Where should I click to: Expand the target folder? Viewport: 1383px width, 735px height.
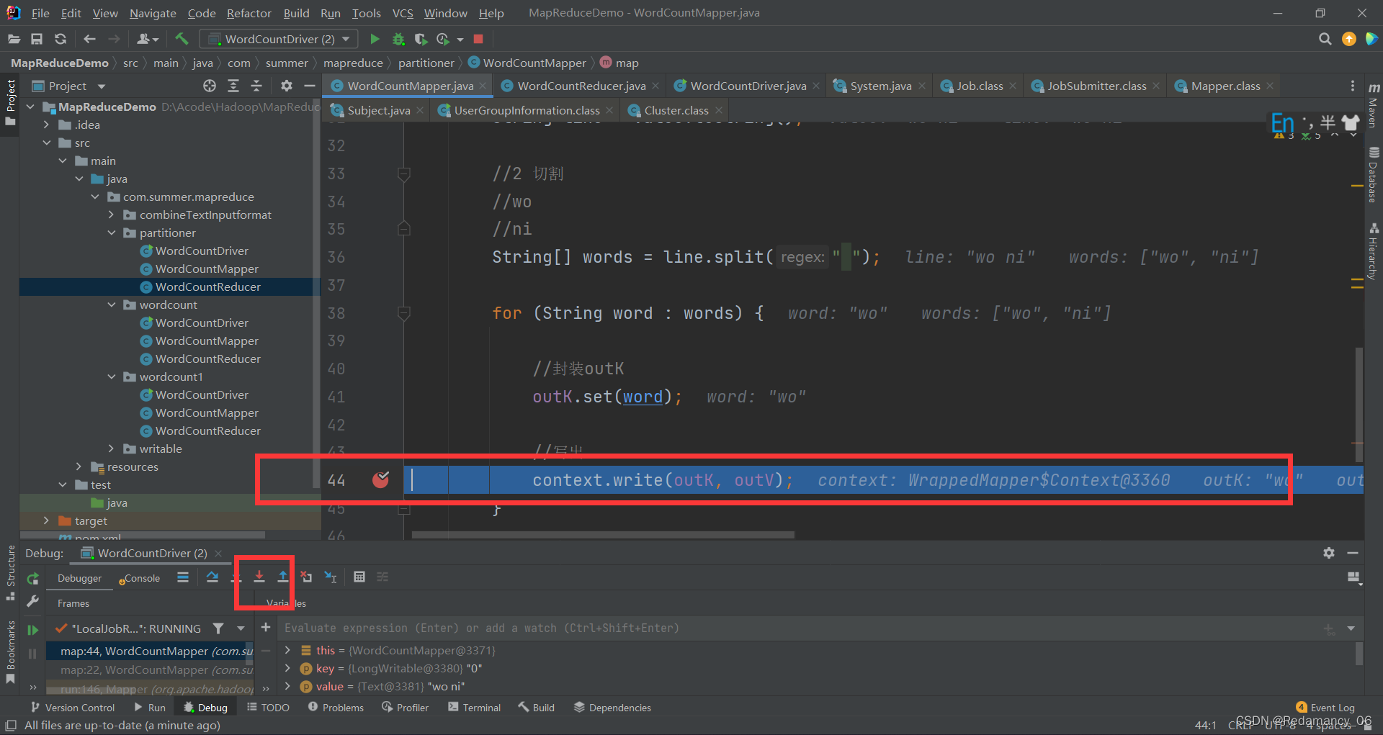[46, 520]
